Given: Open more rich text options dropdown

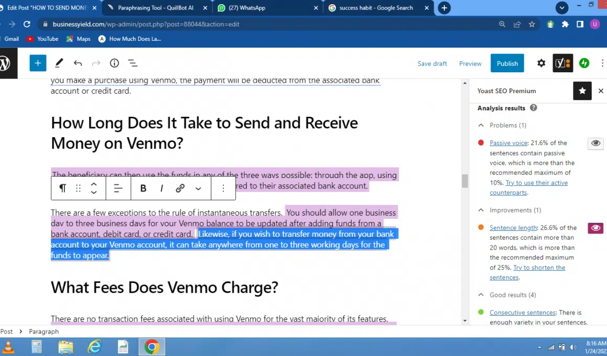Looking at the screenshot, I should pyautogui.click(x=198, y=188).
